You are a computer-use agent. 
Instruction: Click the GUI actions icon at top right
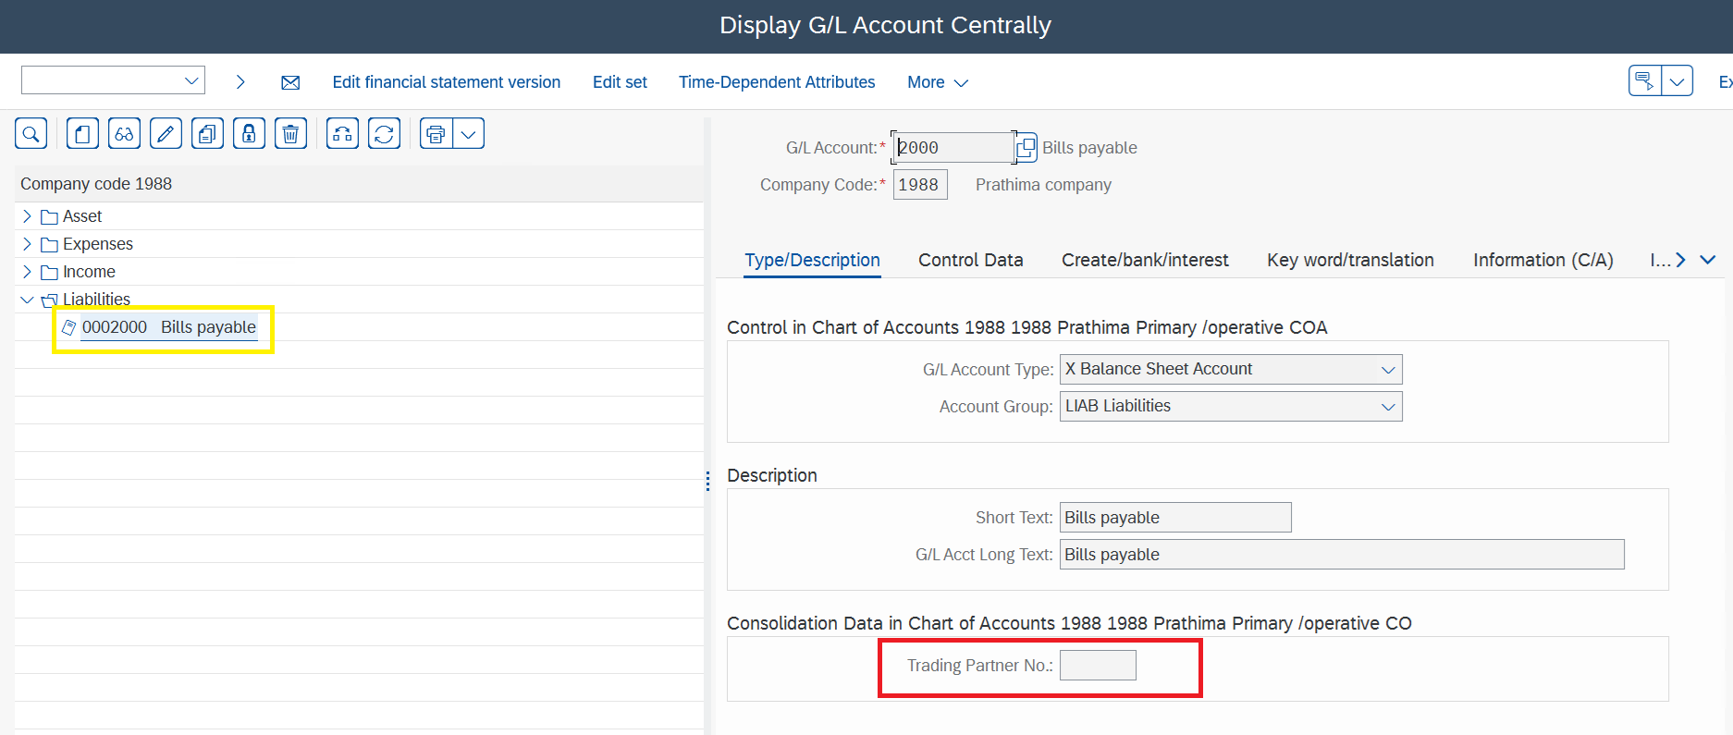point(1645,80)
